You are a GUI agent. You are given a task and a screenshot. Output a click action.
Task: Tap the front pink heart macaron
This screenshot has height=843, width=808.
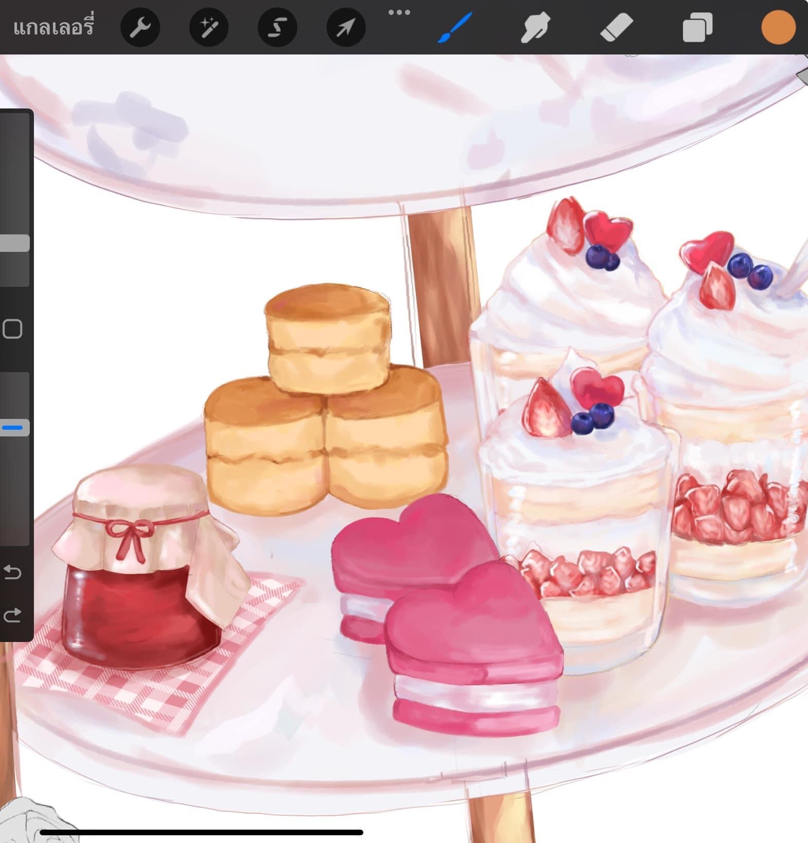(473, 648)
